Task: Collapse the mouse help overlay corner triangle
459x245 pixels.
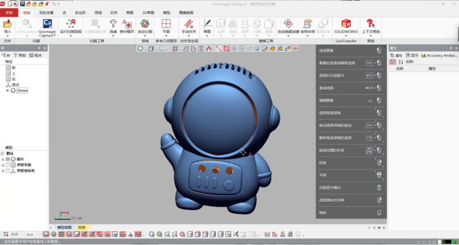Action: [385, 47]
